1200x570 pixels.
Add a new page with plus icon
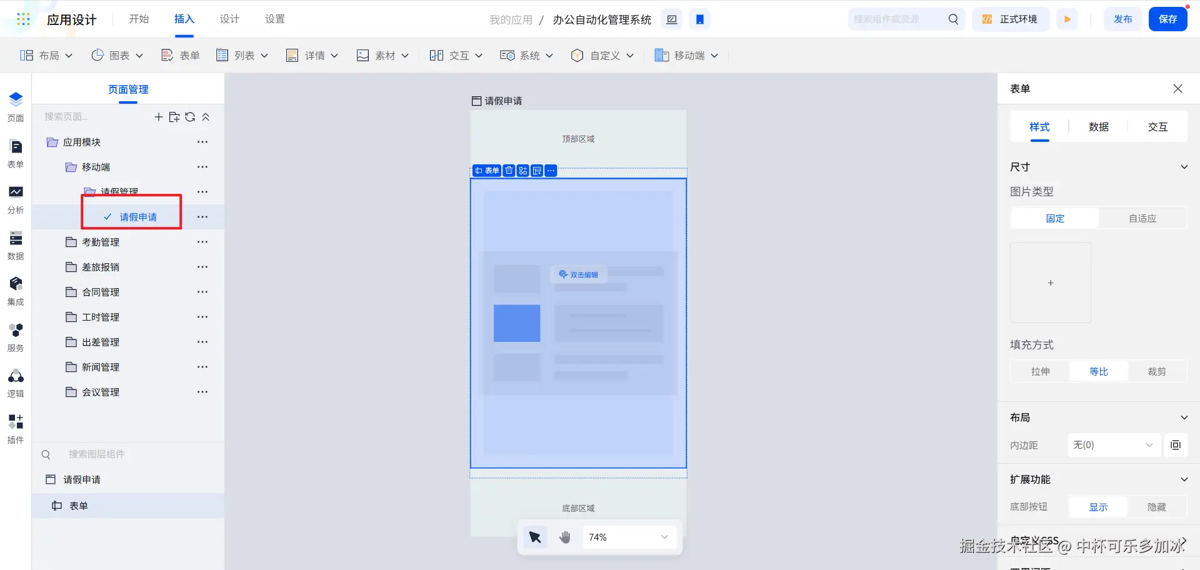159,117
